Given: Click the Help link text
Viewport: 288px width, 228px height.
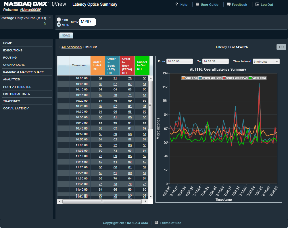Looking at the screenshot, I should 184,5.
